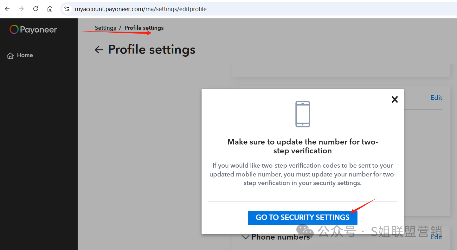Click the Profile settings page title

[x=152, y=50]
